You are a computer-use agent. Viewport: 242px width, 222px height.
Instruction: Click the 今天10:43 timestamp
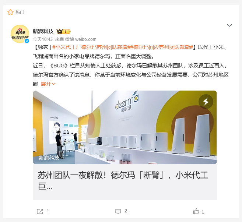pos(43,39)
